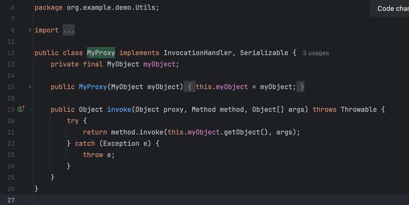Click the Serializable interface name
Screen dimensions: 409x205
[264, 53]
